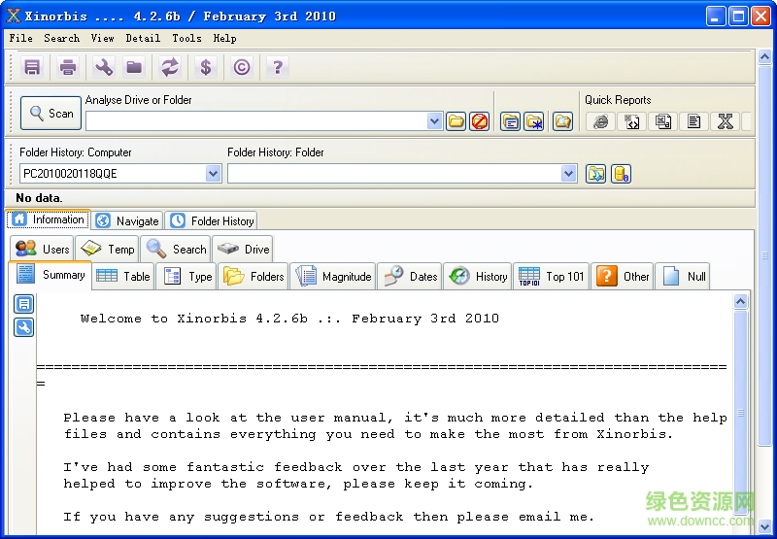Screen dimensions: 777x539
Task: Select the Temp tab
Action: click(107, 250)
